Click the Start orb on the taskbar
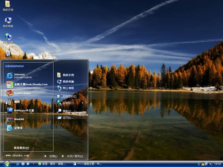The image size is (223, 167). (7, 164)
